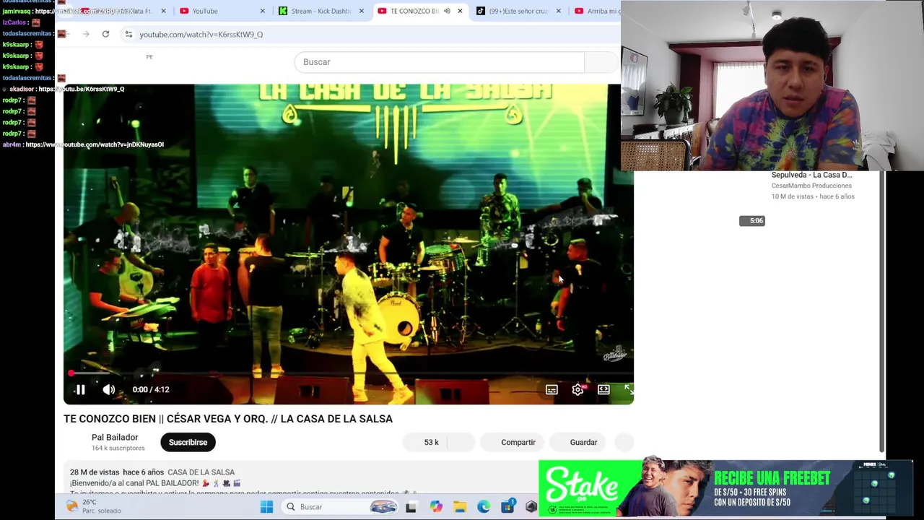The image size is (924, 520).
Task: Click the 28 M de vistas description text
Action: click(x=95, y=472)
